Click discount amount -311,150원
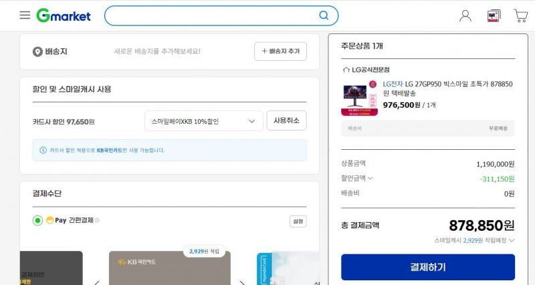The image size is (535, 285). (497, 179)
